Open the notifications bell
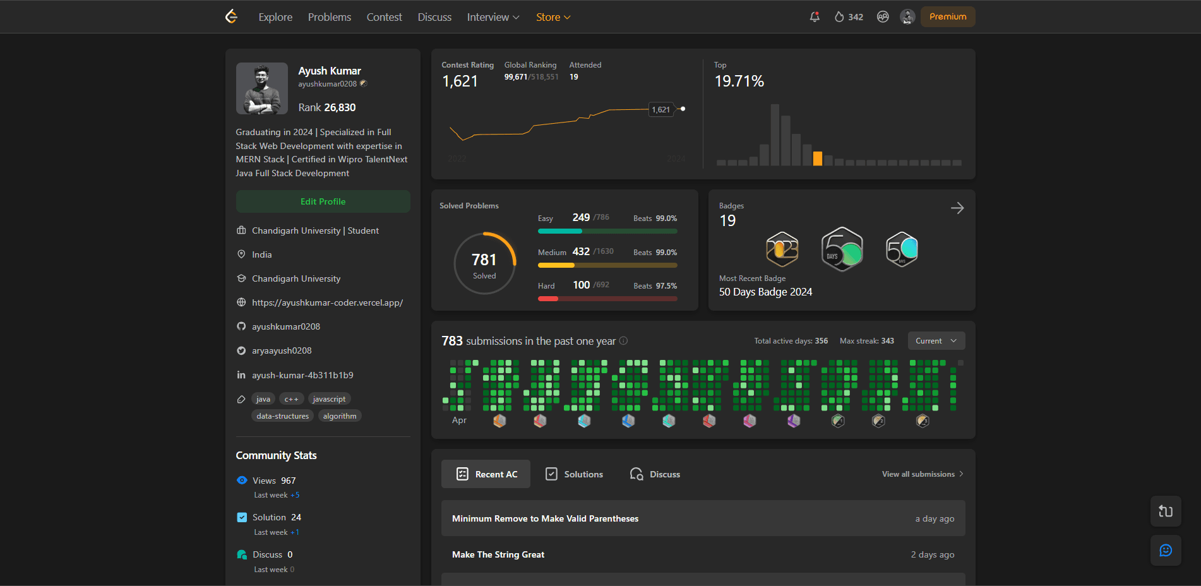This screenshot has height=586, width=1201. 815,17
